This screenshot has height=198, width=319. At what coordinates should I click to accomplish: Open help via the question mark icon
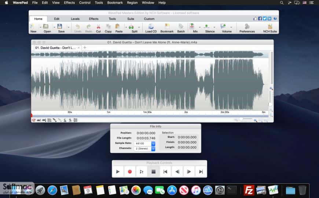pos(275,19)
